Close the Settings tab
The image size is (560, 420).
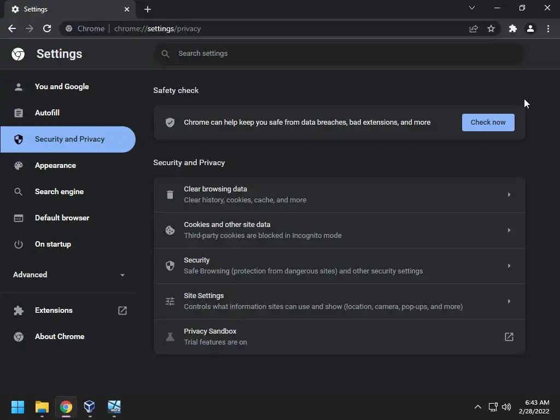(x=127, y=9)
